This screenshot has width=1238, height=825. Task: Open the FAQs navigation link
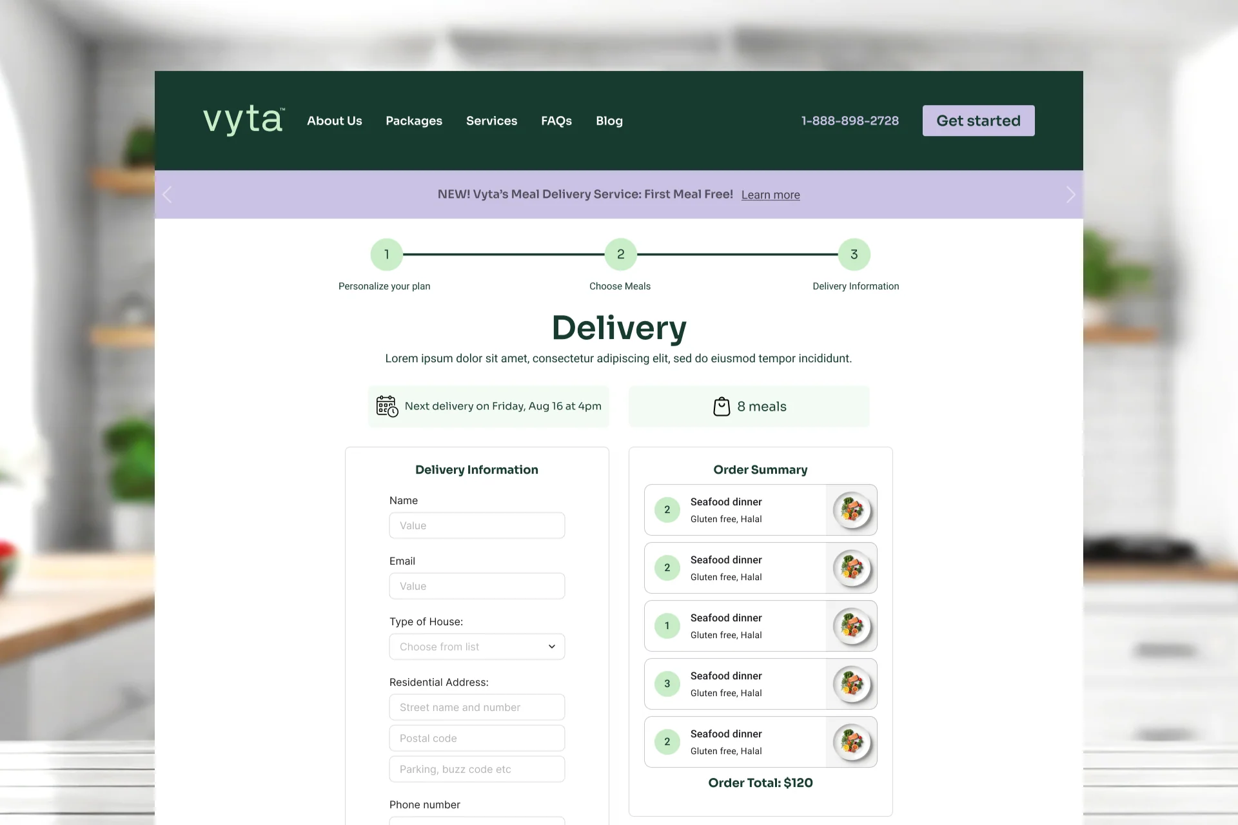pyautogui.click(x=556, y=121)
